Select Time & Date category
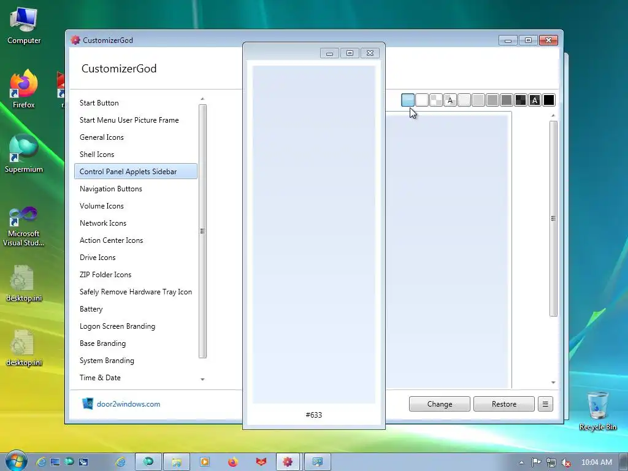This screenshot has width=628, height=471. 136,378
